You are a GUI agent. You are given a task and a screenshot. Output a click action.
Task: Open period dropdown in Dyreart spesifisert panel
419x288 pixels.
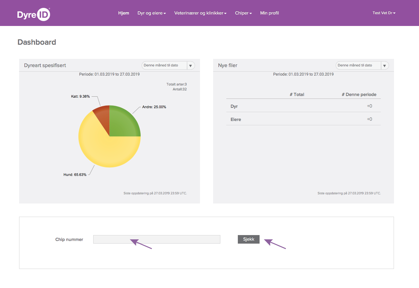pos(168,65)
